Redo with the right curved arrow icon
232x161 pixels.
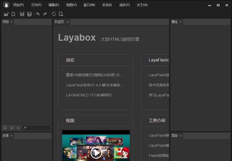tap(45, 14)
